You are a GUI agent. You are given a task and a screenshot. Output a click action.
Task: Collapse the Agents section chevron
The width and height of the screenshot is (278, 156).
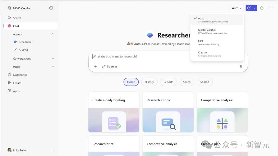[x=53, y=34]
